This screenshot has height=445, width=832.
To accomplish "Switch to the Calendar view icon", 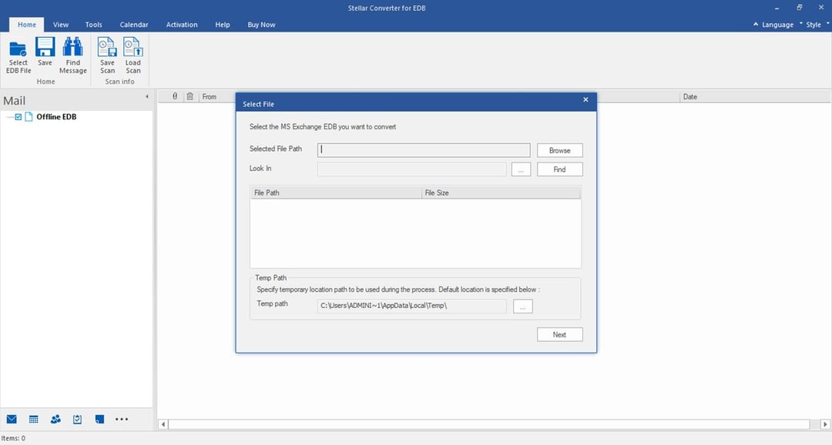I will click(34, 419).
